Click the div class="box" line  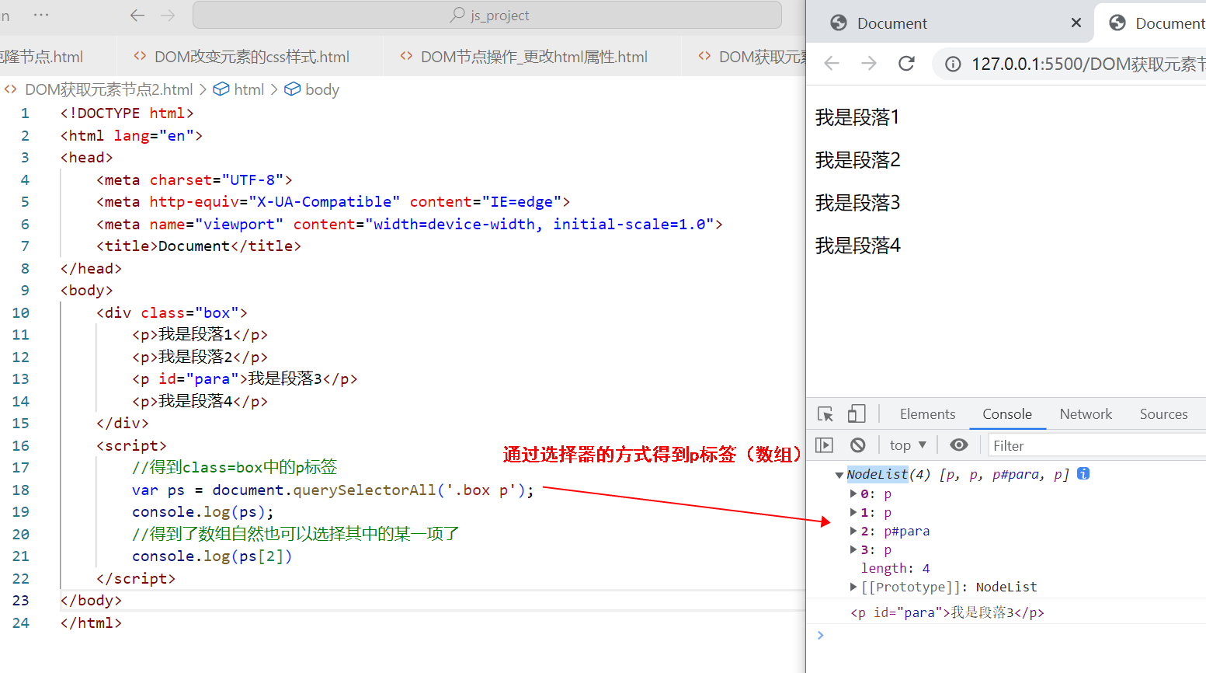click(x=172, y=312)
